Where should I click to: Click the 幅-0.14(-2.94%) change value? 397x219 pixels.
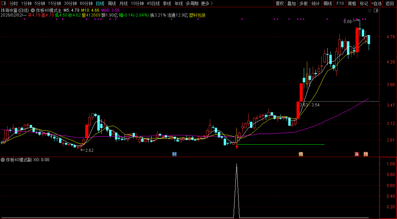[134, 15]
